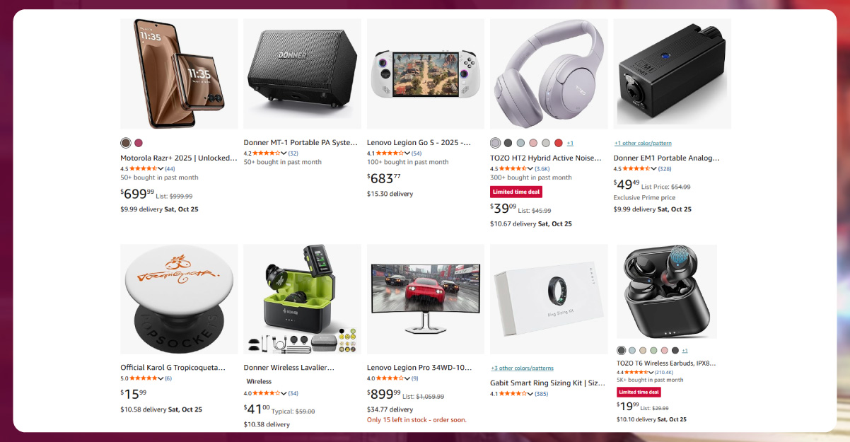The height and width of the screenshot is (442, 850).
Task: Expand the Donner MT-1 star rating dropdown
Action: click(284, 153)
